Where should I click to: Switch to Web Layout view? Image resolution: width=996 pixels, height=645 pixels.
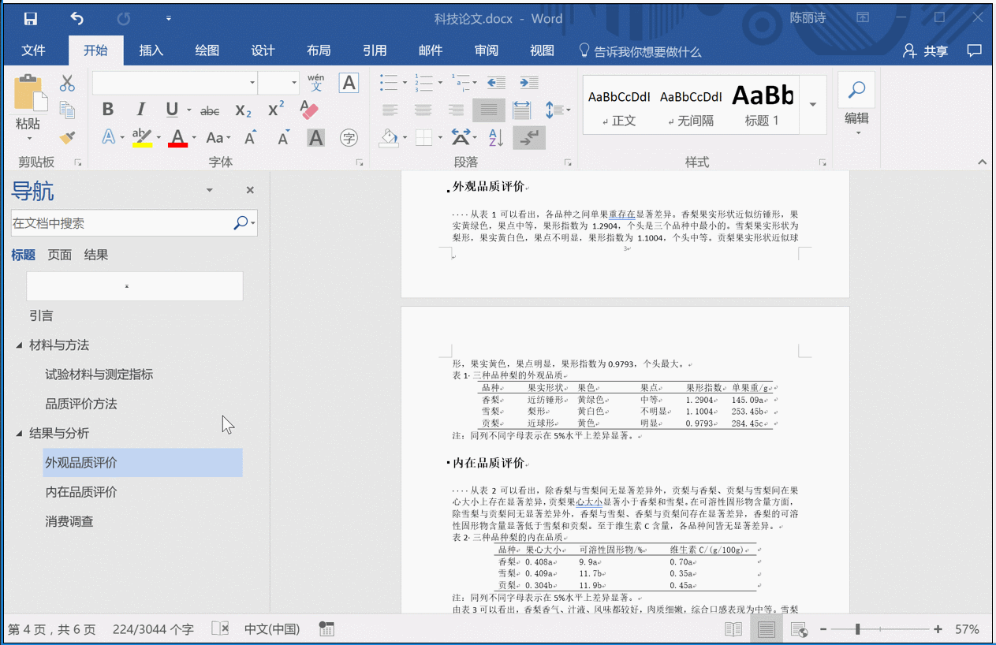(x=799, y=629)
